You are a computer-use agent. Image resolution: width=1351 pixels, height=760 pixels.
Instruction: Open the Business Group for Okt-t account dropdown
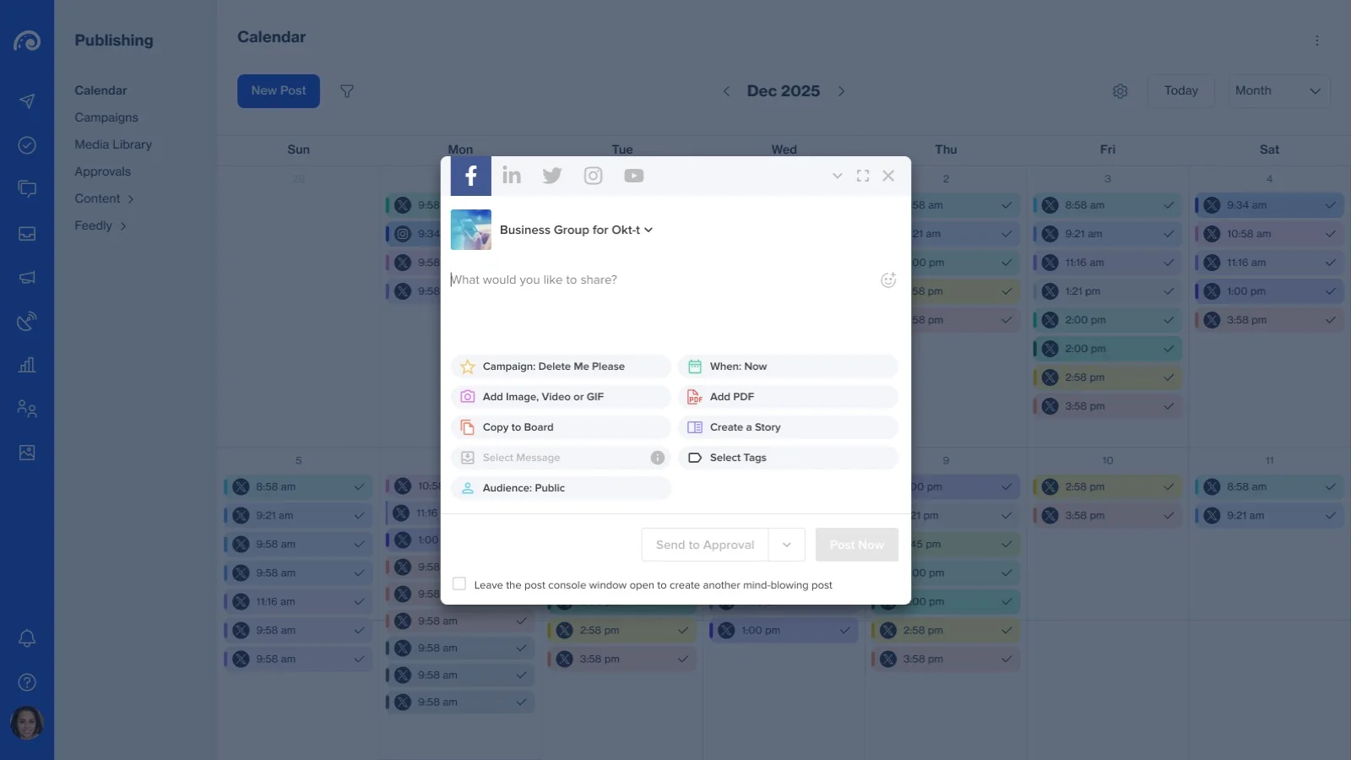point(576,230)
